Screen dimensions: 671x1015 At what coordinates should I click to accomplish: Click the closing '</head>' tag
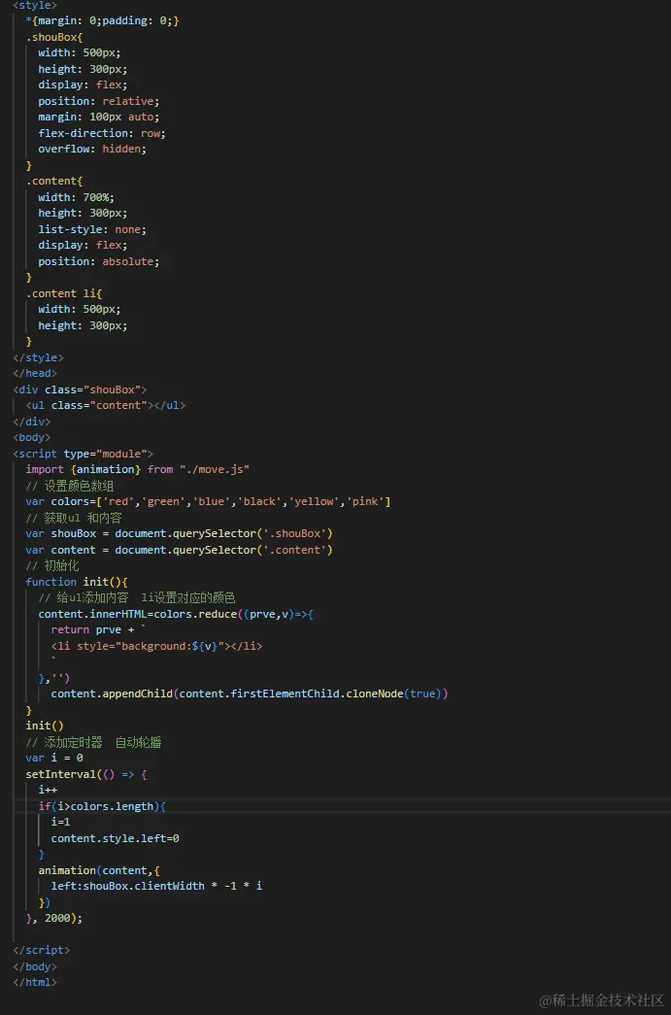point(35,373)
